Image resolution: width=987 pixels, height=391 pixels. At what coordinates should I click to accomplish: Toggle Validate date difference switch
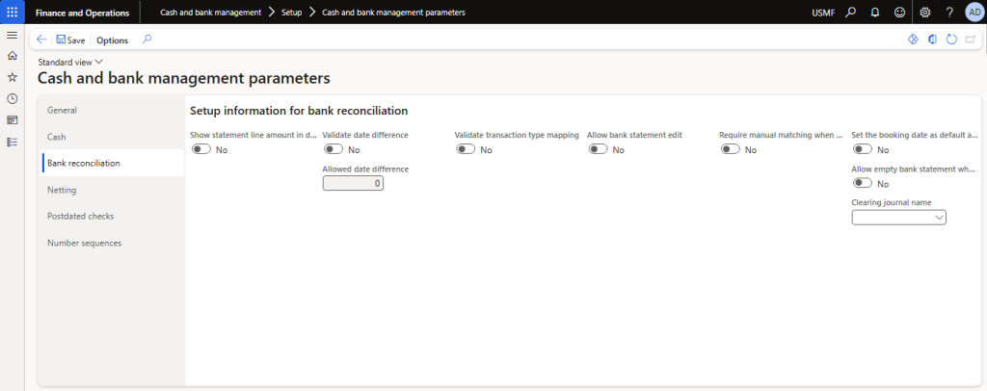[333, 149]
